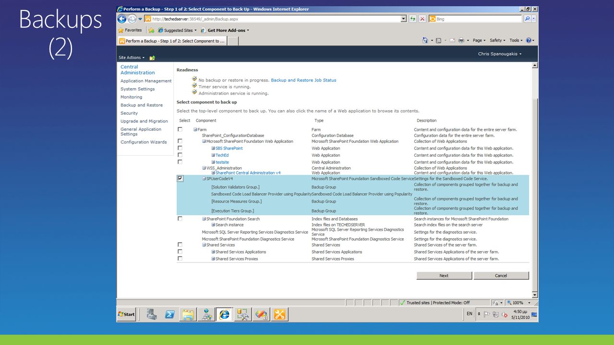Click the Start button
The height and width of the screenshot is (345, 614).
tap(127, 314)
